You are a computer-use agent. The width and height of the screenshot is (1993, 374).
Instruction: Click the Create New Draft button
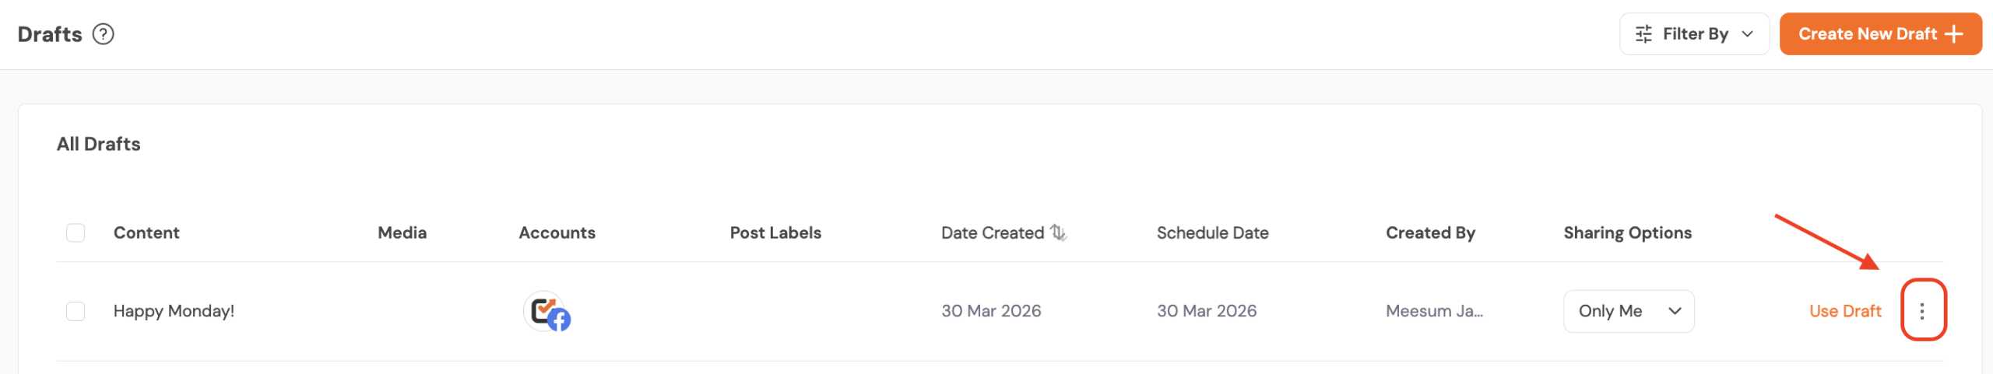pos(1879,34)
